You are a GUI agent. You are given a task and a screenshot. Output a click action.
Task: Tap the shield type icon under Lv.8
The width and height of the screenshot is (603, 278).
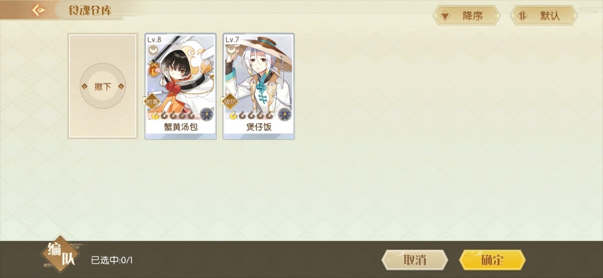154,49
